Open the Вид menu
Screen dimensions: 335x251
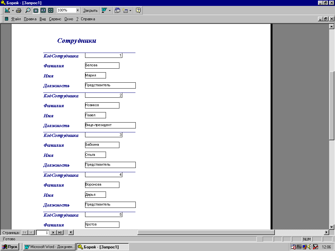(43, 19)
